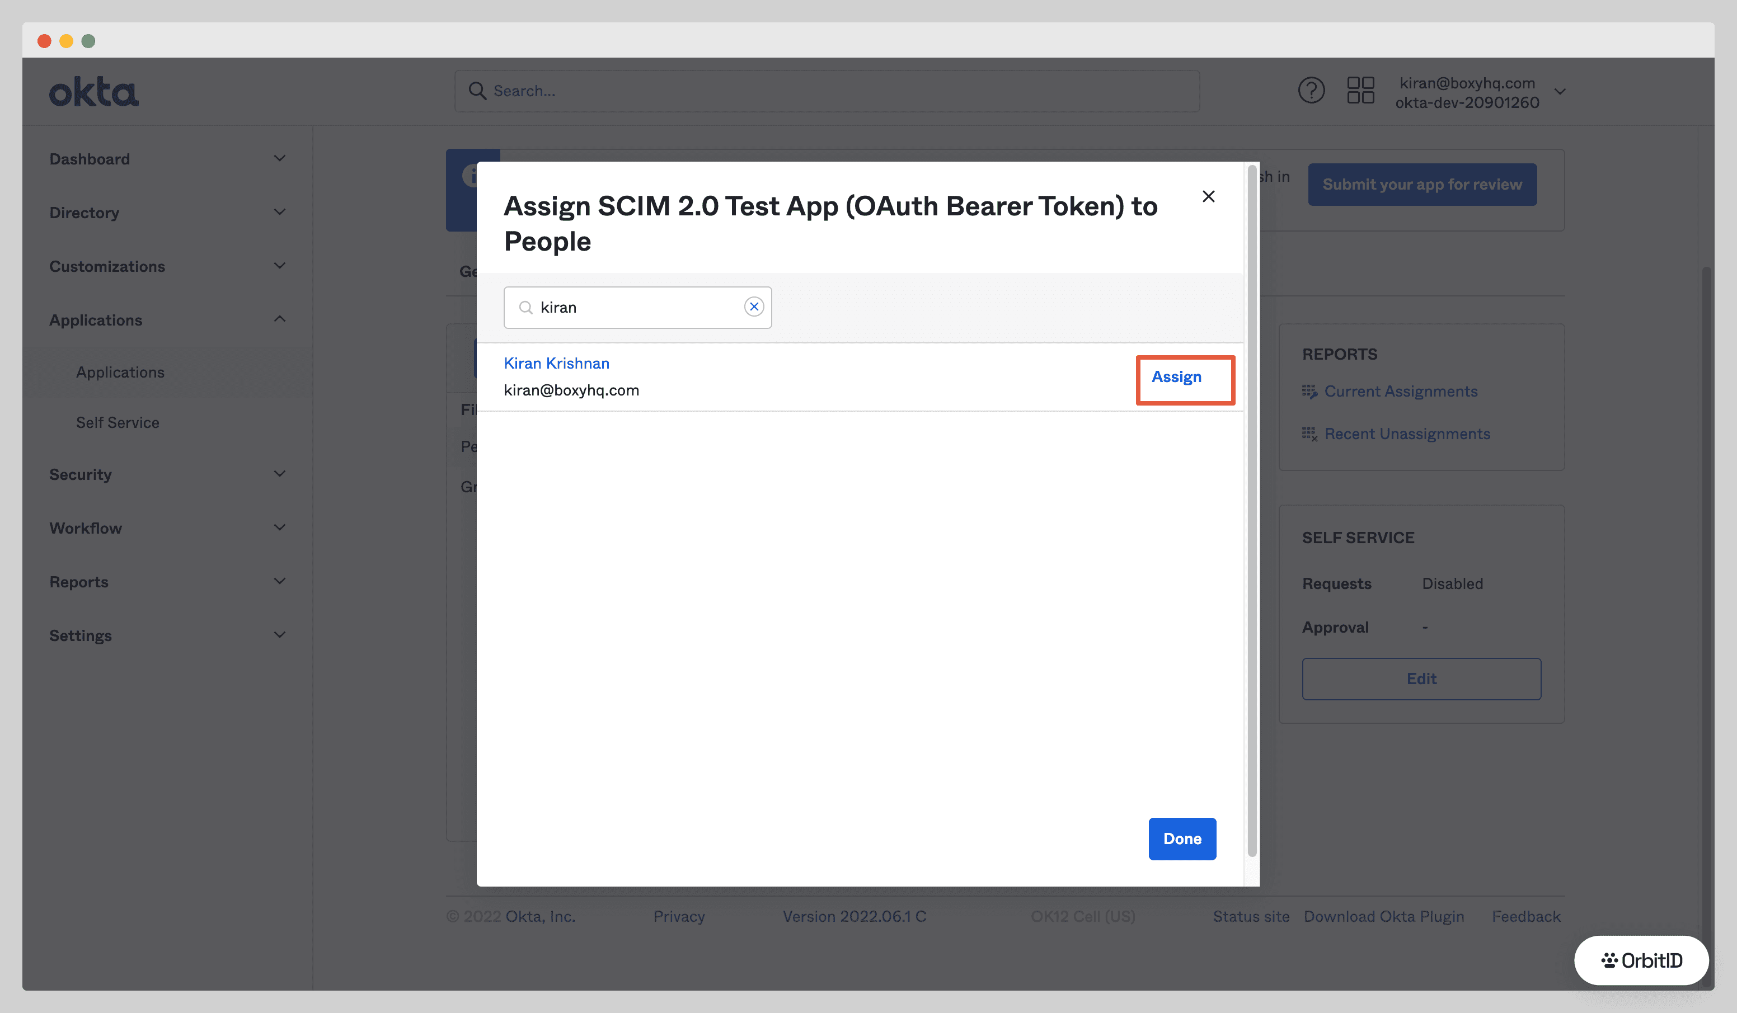Click Download Okta Plugin link
The image size is (1737, 1013).
(1383, 917)
